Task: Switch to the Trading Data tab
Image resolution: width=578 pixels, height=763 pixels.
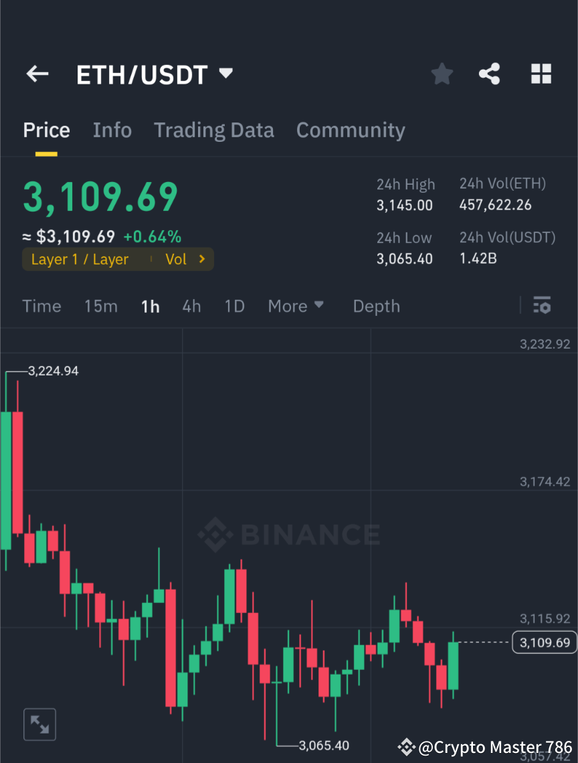Action: coord(214,130)
